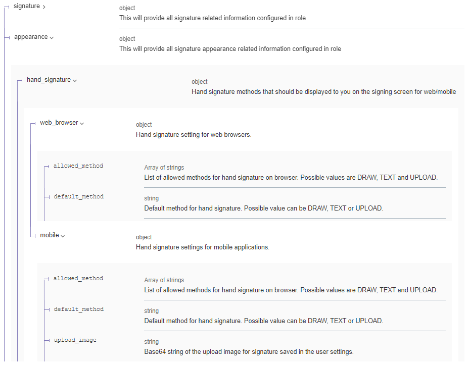This screenshot has height=366, width=469.
Task: Collapse the mobile chevron arrow
Action: pyautogui.click(x=63, y=236)
